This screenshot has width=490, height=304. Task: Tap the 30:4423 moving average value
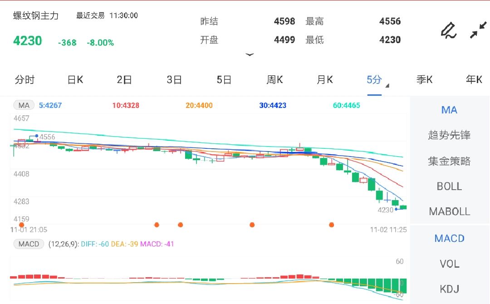tap(273, 106)
